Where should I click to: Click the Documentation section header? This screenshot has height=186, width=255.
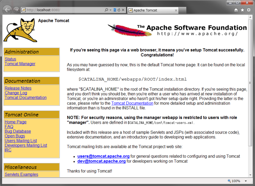tap(32, 81)
